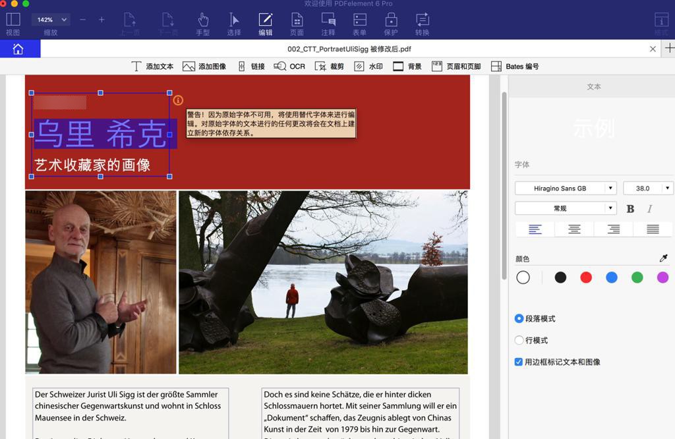
Task: Click the OCR tool
Action: coord(289,67)
